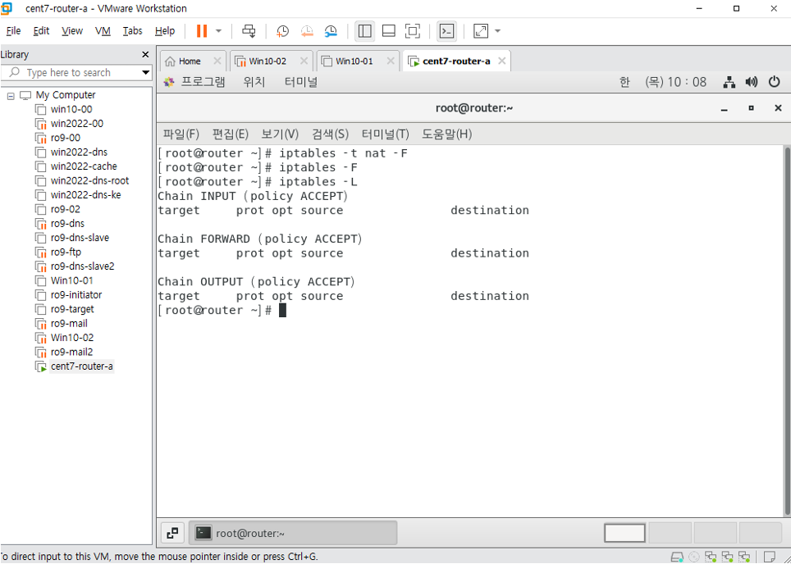Click the stretch guest display icon
The image size is (791, 564).
[481, 31]
